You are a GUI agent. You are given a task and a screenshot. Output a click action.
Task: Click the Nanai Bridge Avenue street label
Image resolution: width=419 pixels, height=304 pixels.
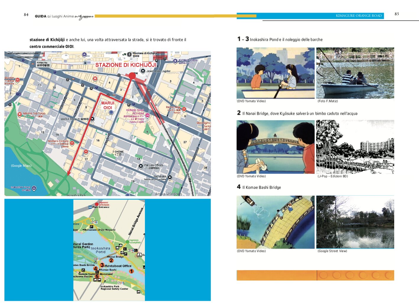[136, 221]
